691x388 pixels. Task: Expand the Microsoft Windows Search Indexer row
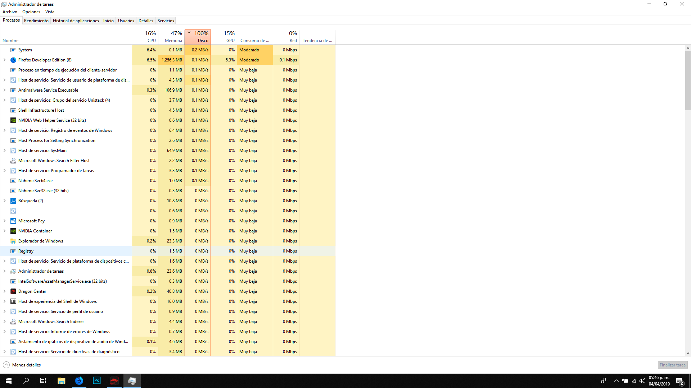tap(4, 322)
